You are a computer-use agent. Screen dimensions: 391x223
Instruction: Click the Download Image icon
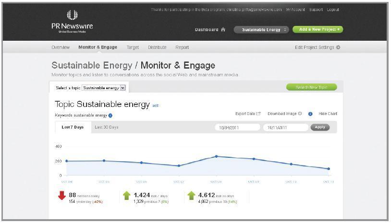pyautogui.click(x=300, y=114)
